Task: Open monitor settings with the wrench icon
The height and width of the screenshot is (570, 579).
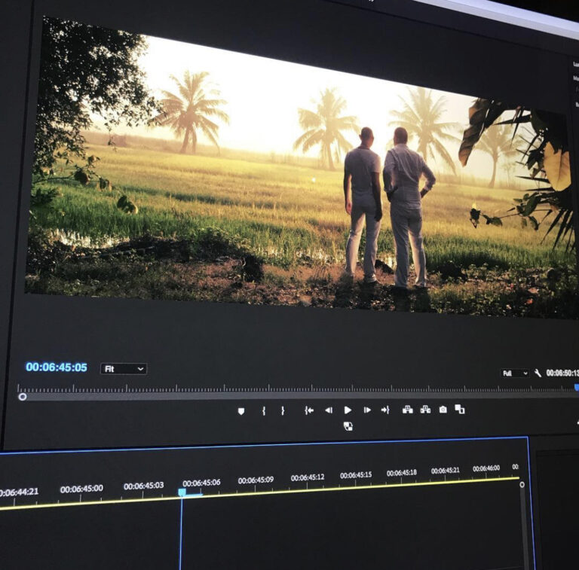Action: pos(538,373)
